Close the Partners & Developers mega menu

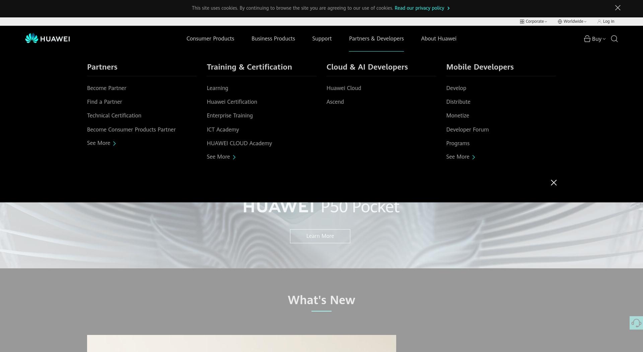pos(554,182)
